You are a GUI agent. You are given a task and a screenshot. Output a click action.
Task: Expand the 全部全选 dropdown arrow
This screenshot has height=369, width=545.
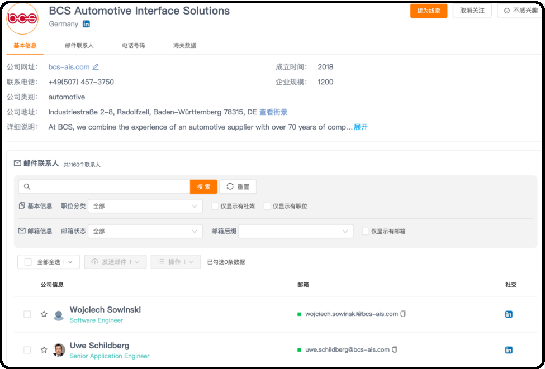click(70, 262)
